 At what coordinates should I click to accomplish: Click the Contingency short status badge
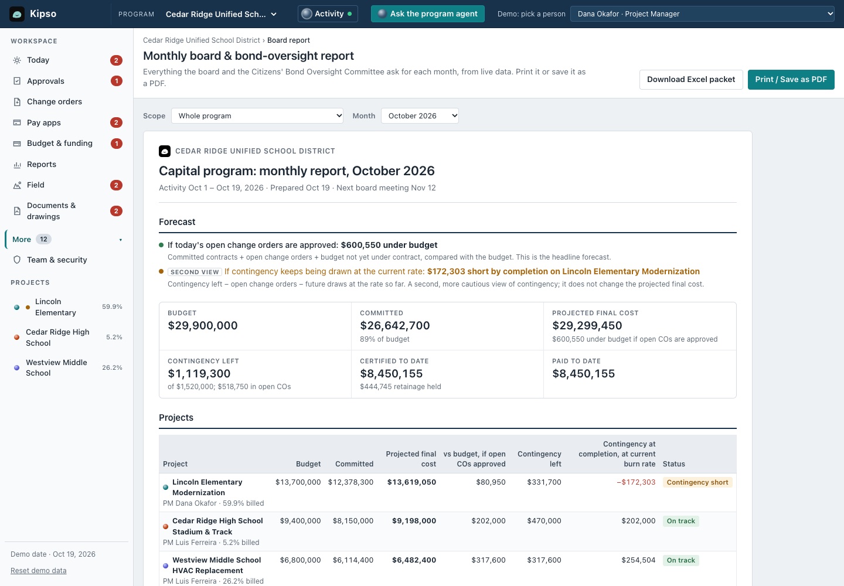click(x=697, y=482)
